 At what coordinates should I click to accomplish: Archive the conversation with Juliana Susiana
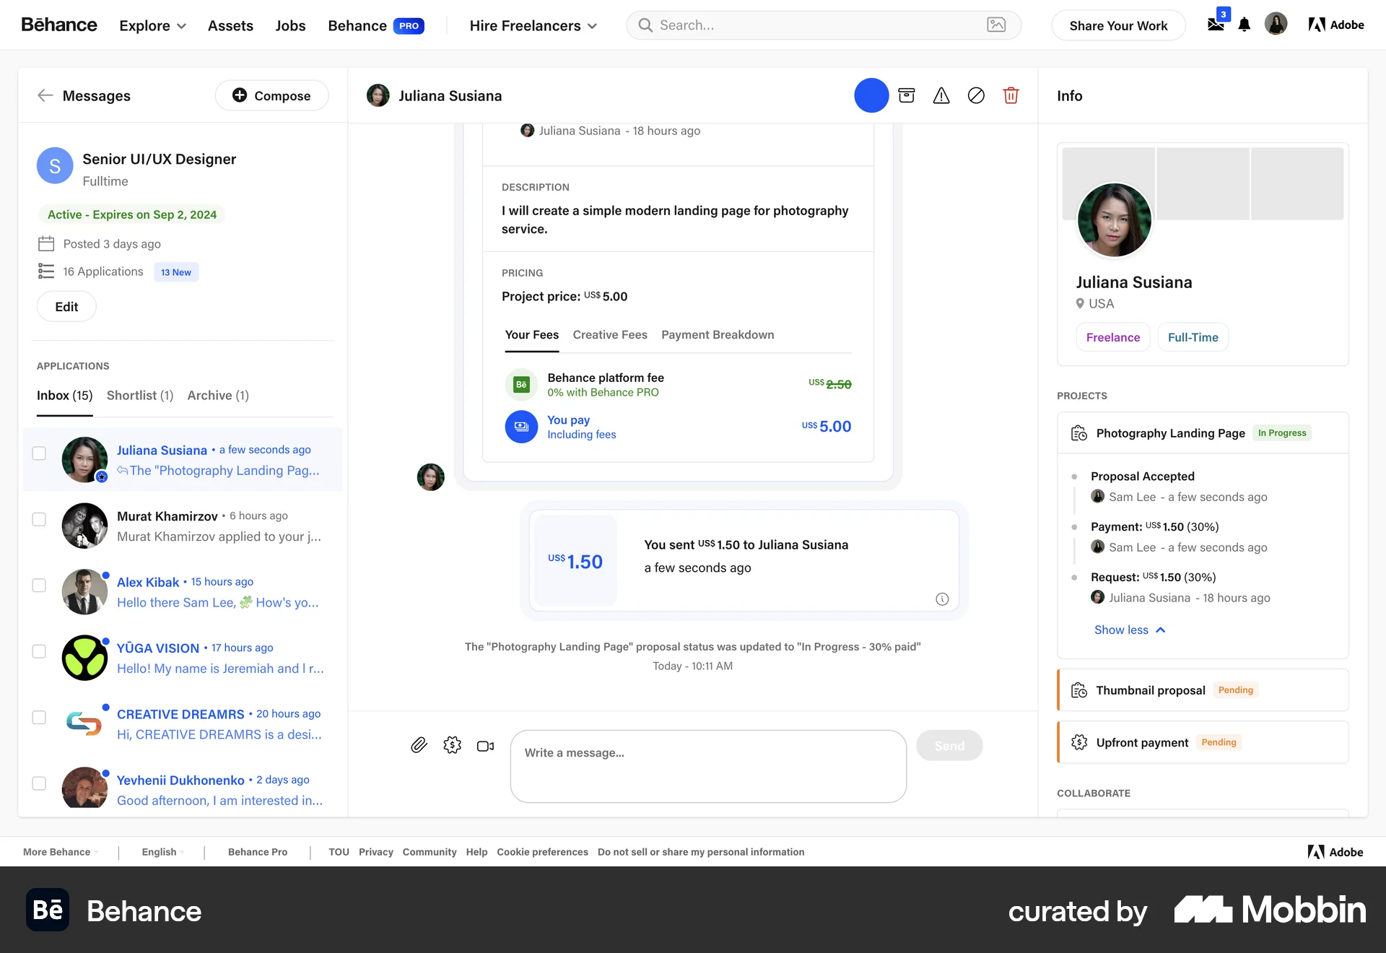[x=907, y=95]
